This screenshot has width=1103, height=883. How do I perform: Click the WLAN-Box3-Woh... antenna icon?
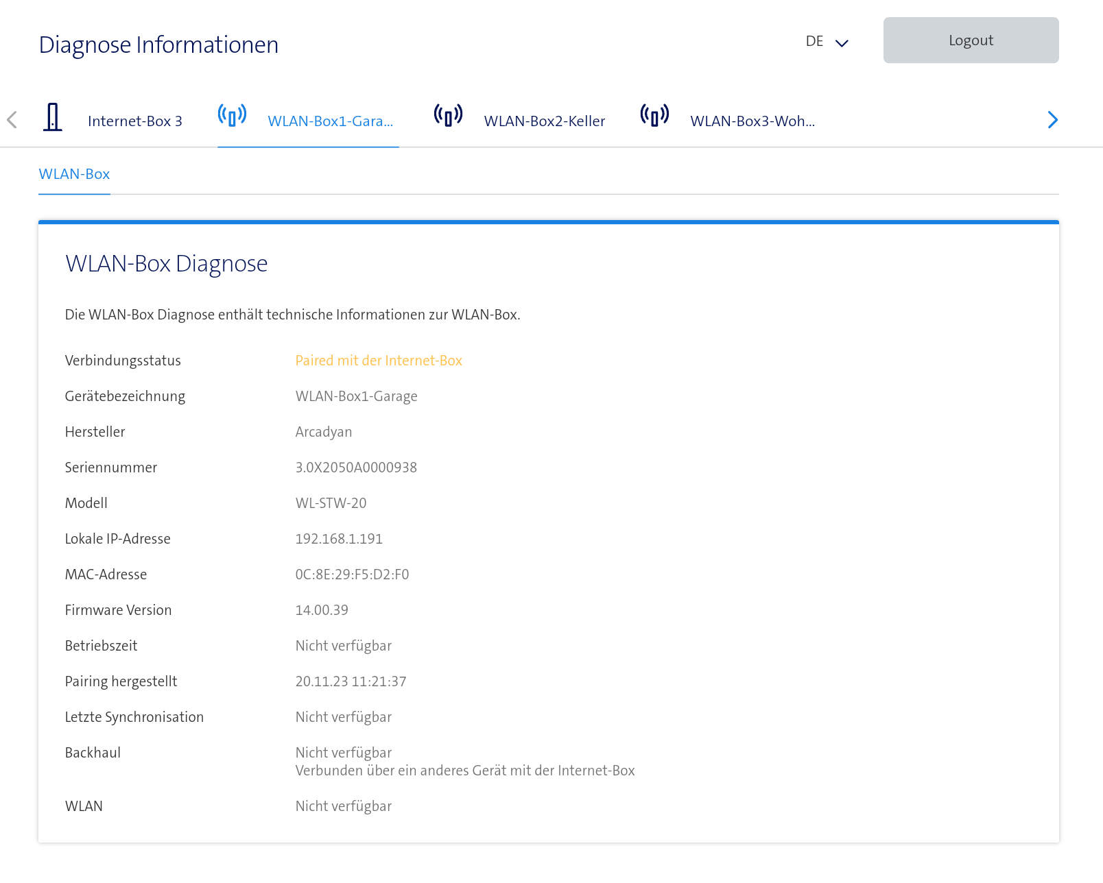tap(654, 116)
